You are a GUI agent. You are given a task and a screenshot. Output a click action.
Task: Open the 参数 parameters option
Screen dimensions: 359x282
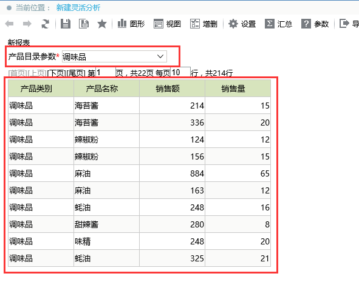[x=315, y=24]
